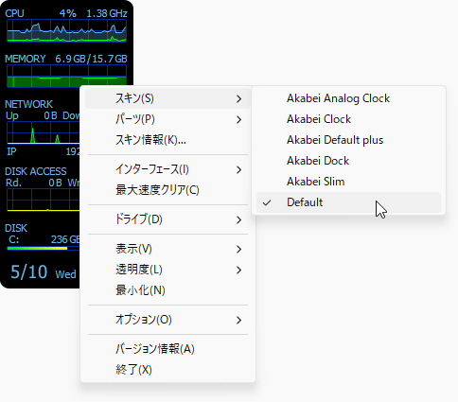This screenshot has height=402, width=458.
Task: Open the オプション(O) submenu
Action: coord(167,320)
